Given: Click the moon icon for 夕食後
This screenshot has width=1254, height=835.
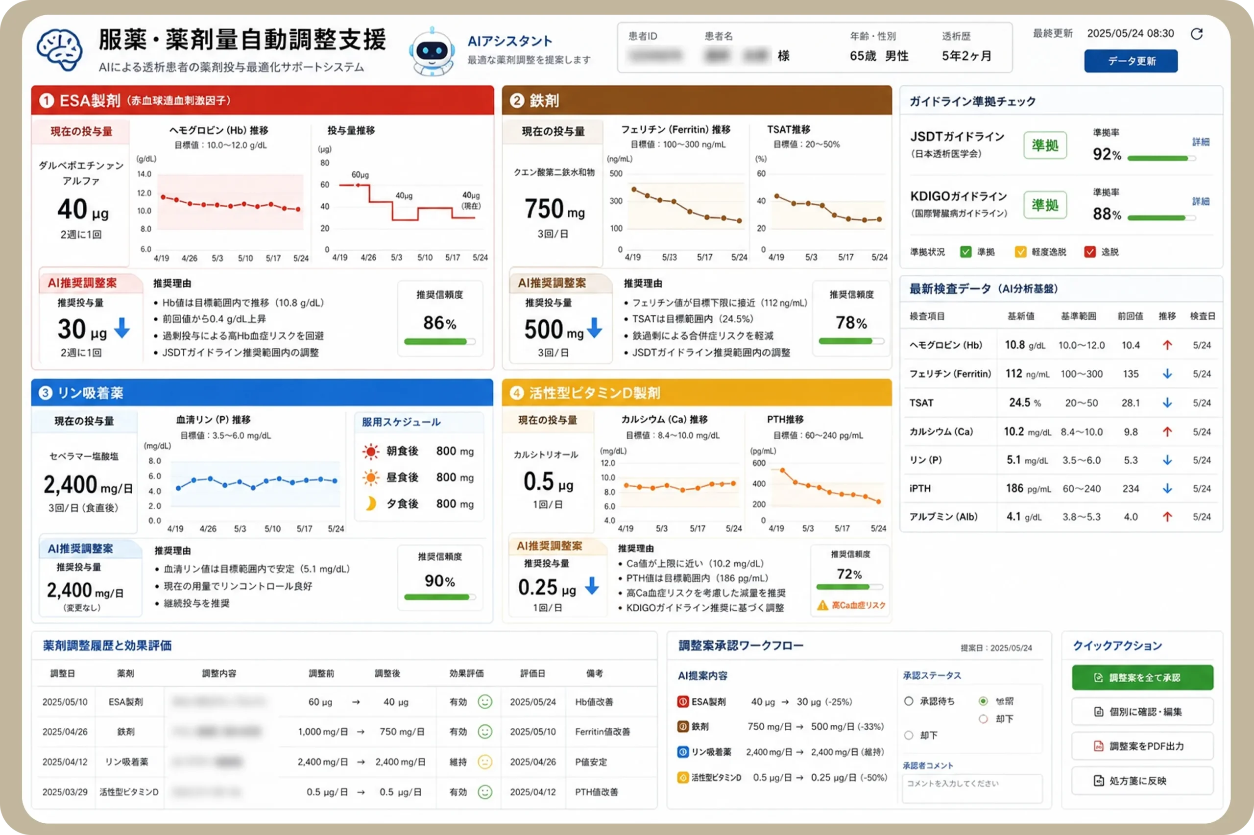Looking at the screenshot, I should point(371,503).
